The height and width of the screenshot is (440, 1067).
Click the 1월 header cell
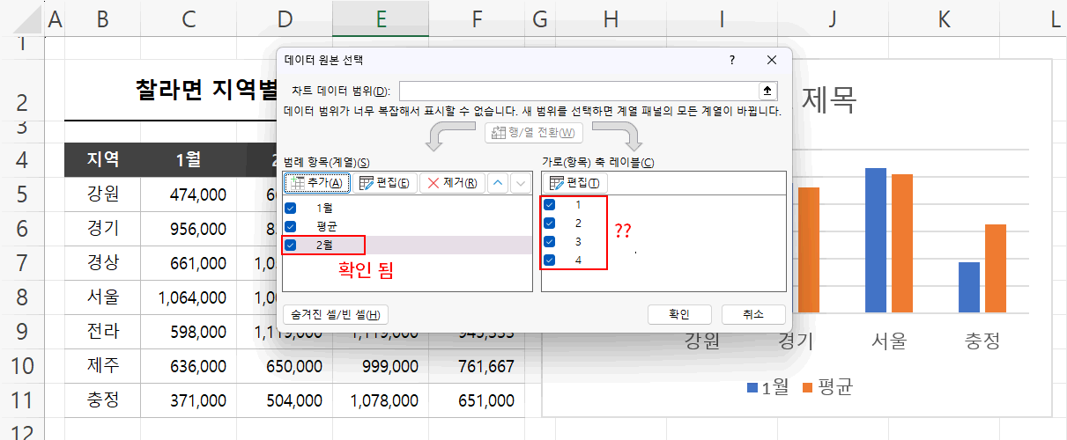pos(189,159)
